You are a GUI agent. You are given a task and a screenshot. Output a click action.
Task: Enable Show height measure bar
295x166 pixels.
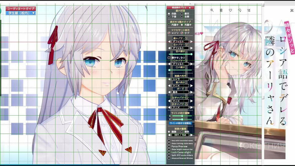coord(169,149)
